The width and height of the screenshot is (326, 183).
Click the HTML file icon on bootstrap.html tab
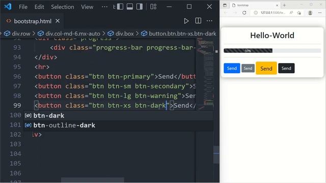click(x=9, y=21)
